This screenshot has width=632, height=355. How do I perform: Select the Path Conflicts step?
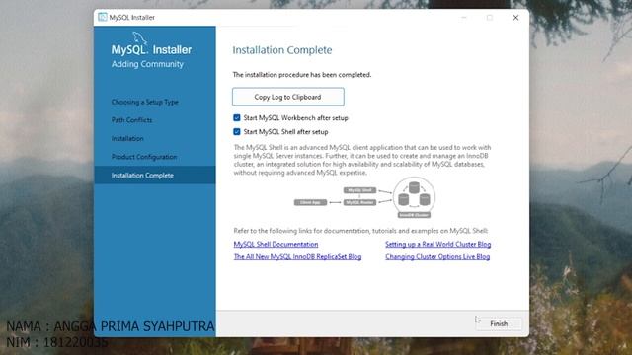[x=131, y=120]
